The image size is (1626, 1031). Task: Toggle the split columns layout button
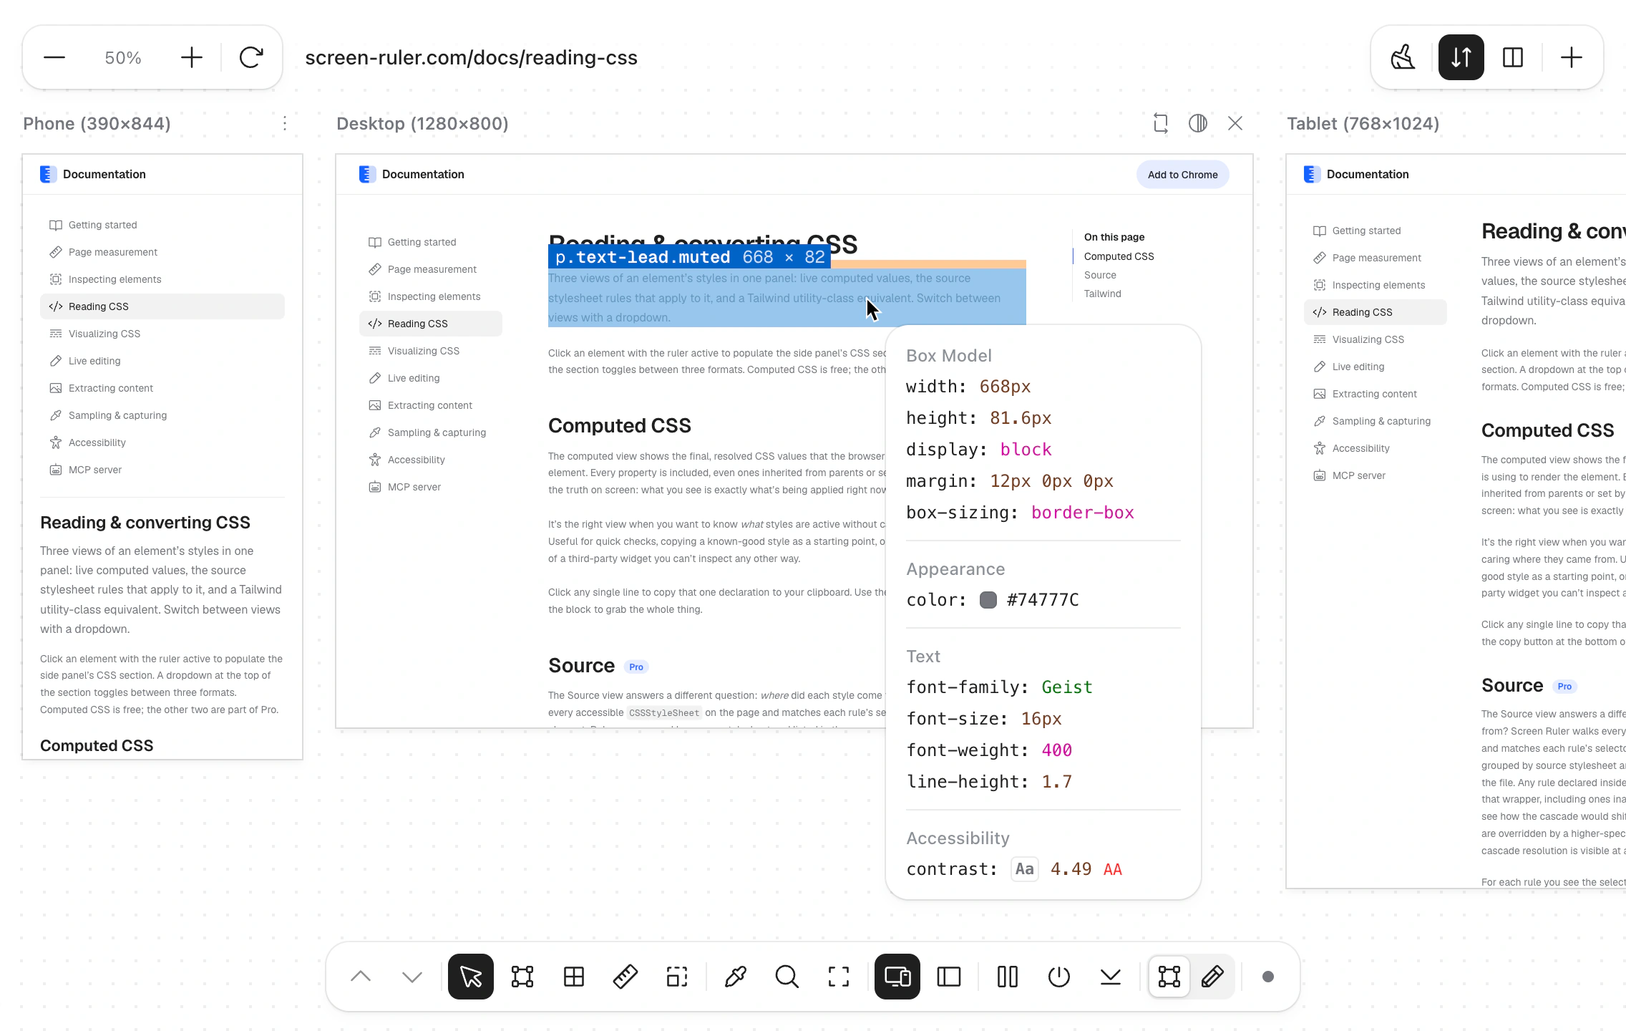pos(1513,57)
